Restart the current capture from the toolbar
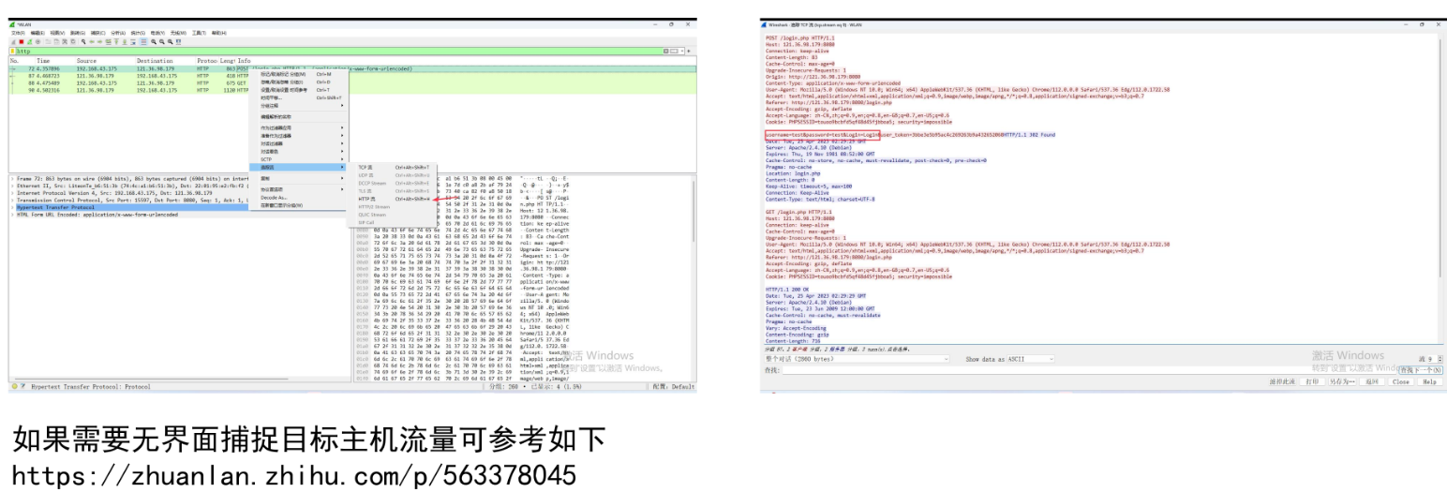 pos(30,42)
